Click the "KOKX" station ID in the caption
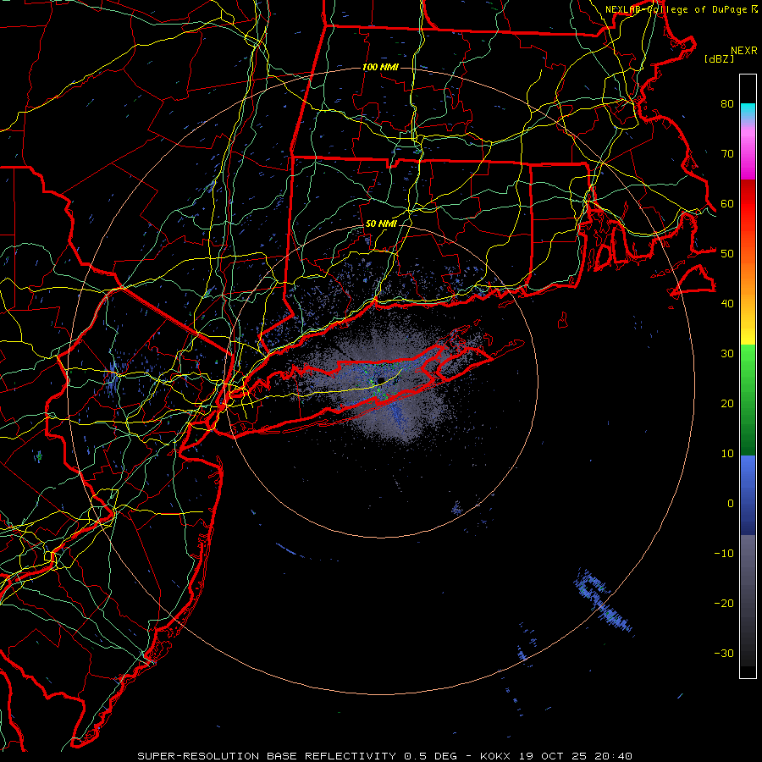Screen dimensions: 762x762 tap(496, 756)
